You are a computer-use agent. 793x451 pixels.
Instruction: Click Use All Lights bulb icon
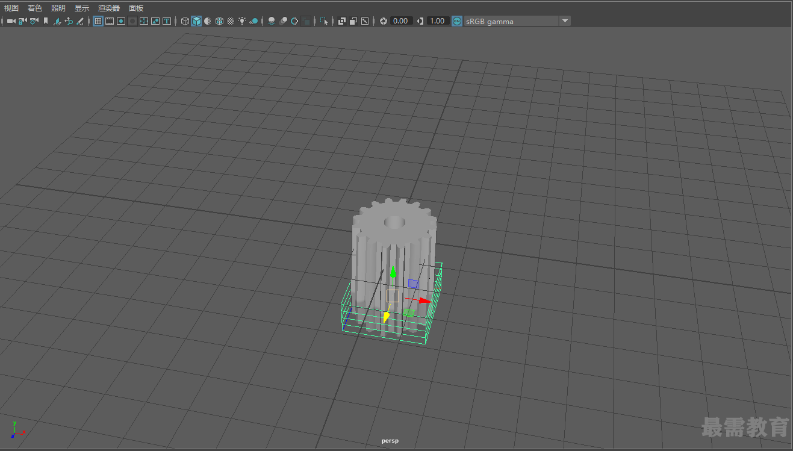pyautogui.click(x=242, y=21)
